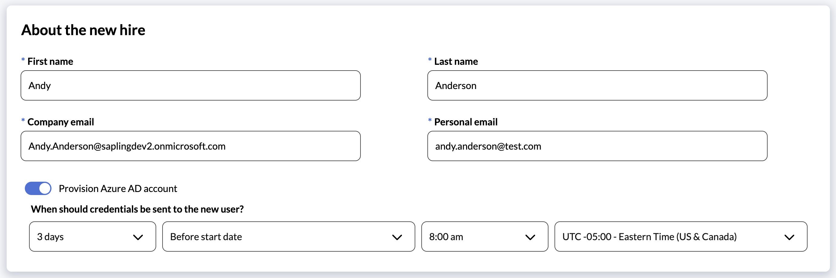Open the 3 days duration dropdown

tap(92, 237)
